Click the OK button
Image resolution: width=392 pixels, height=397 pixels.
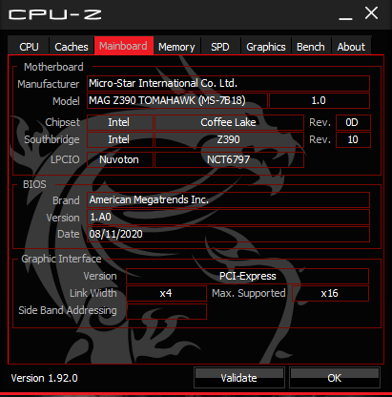(x=335, y=378)
